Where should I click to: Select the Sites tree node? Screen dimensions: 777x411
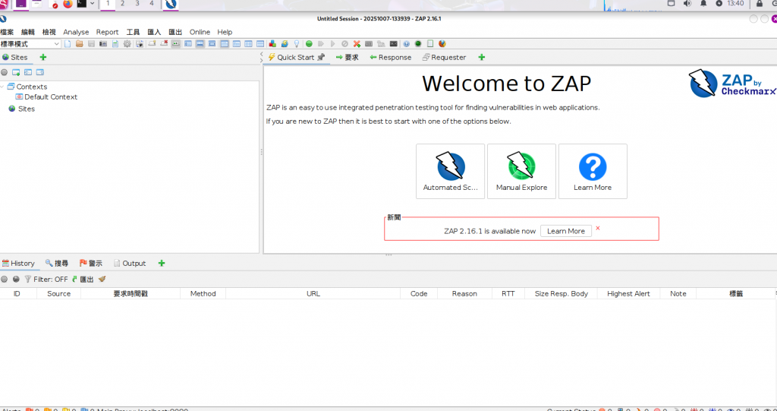pos(22,109)
